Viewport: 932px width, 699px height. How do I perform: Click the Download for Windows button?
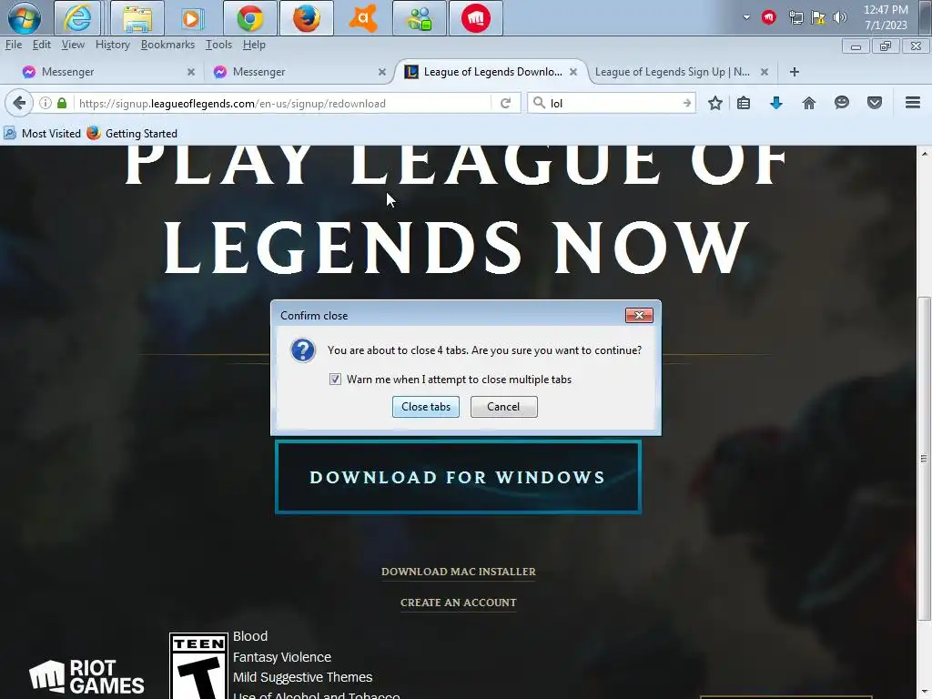pos(458,477)
